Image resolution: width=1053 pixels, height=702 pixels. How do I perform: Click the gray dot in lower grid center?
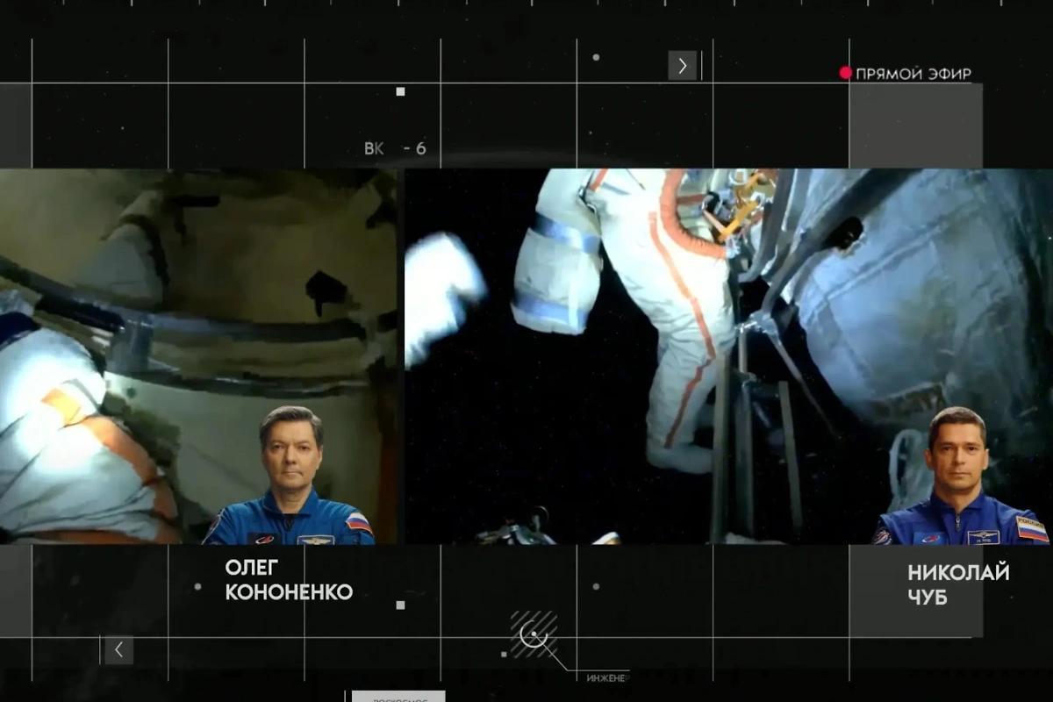click(596, 586)
